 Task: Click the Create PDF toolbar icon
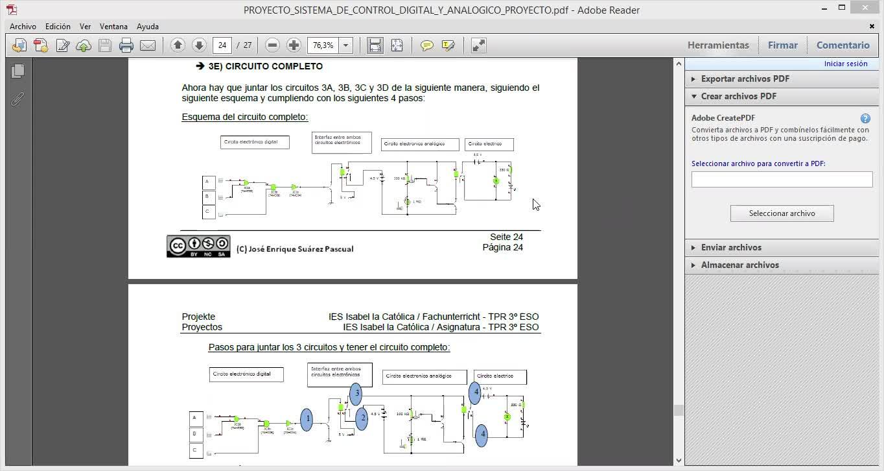pyautogui.click(x=41, y=45)
